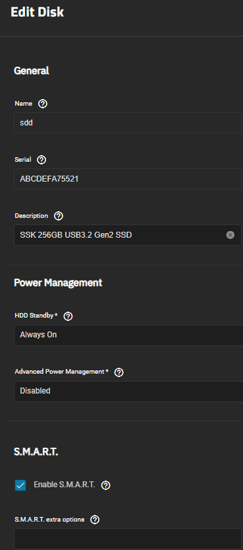Open the HDD Standby dropdown
The width and height of the screenshot is (243, 550).
pos(128,335)
